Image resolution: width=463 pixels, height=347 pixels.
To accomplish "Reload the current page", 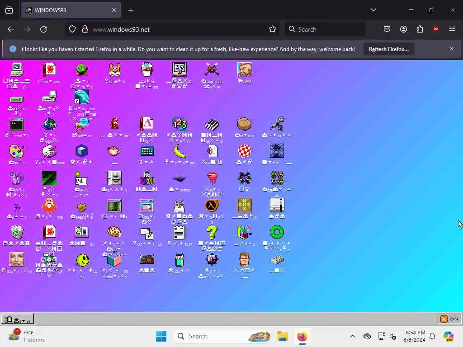I will pyautogui.click(x=43, y=29).
